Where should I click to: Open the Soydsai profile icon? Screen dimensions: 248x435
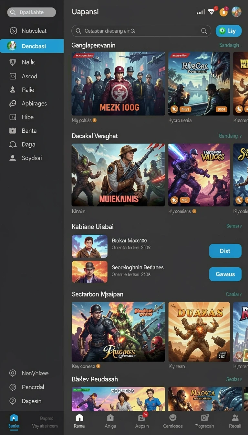[x=13, y=158]
